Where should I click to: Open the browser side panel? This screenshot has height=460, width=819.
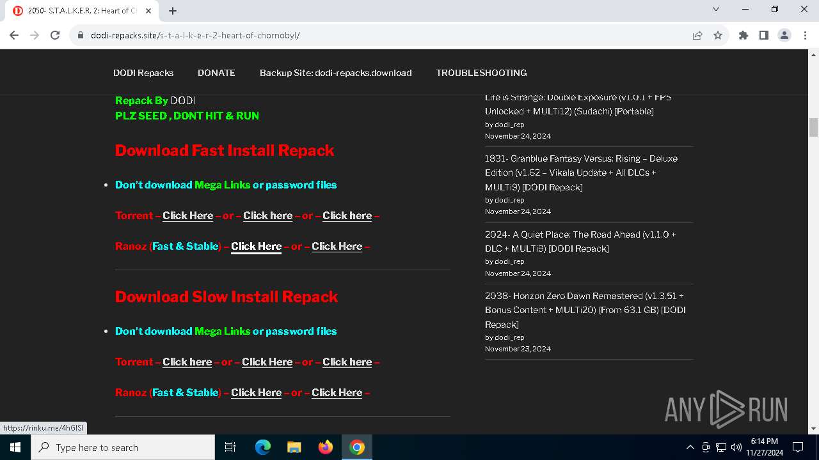(764, 35)
